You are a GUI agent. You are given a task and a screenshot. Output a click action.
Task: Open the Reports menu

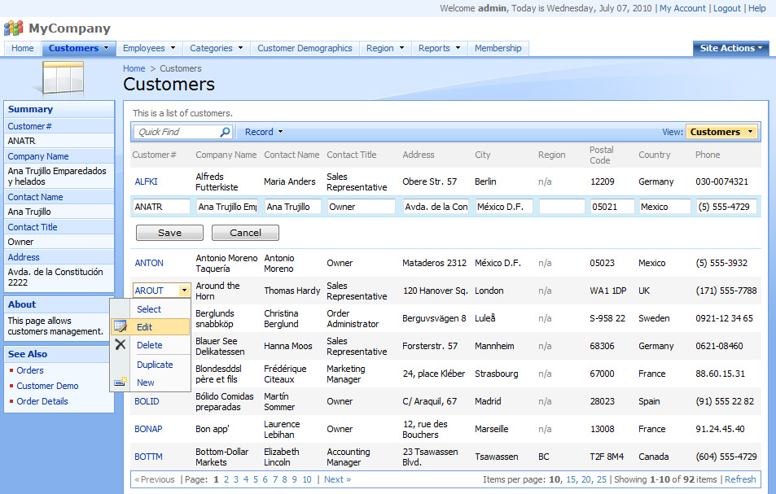click(x=439, y=48)
